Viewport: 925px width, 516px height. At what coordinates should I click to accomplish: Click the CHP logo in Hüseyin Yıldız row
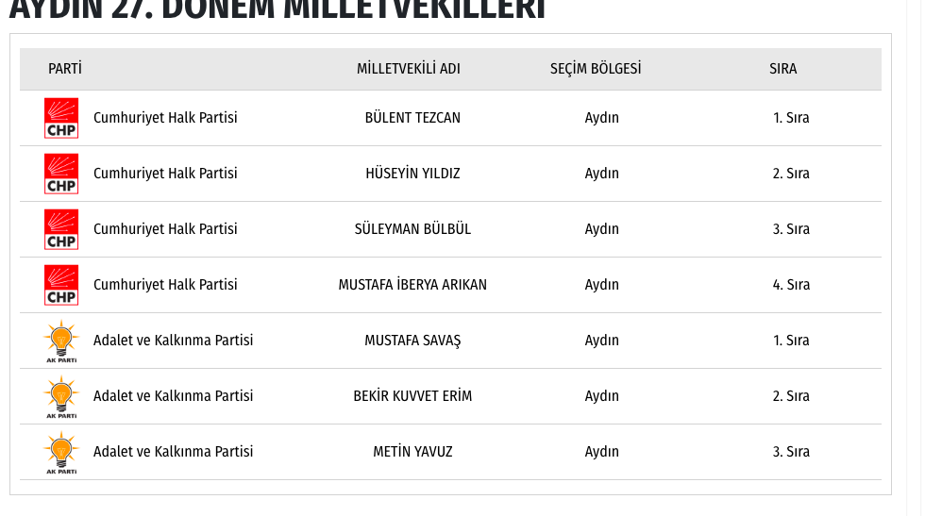pyautogui.click(x=61, y=174)
